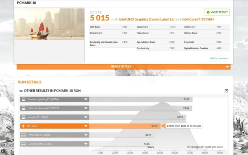
Task: Click the High-end gaming PC monitor icon
Action: pyautogui.click(x=24, y=108)
